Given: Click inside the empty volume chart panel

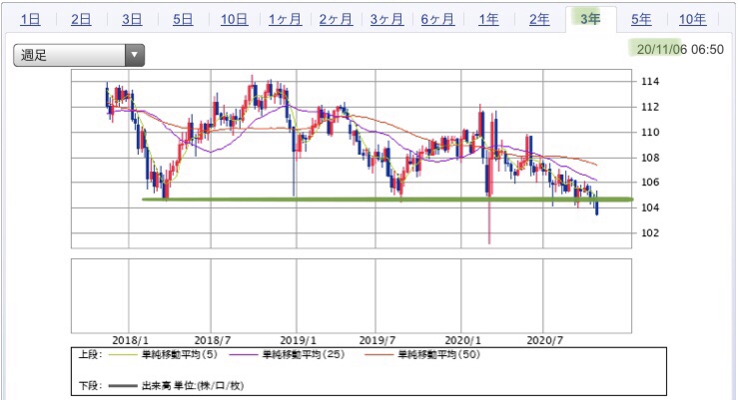Looking at the screenshot, I should coord(352,295).
